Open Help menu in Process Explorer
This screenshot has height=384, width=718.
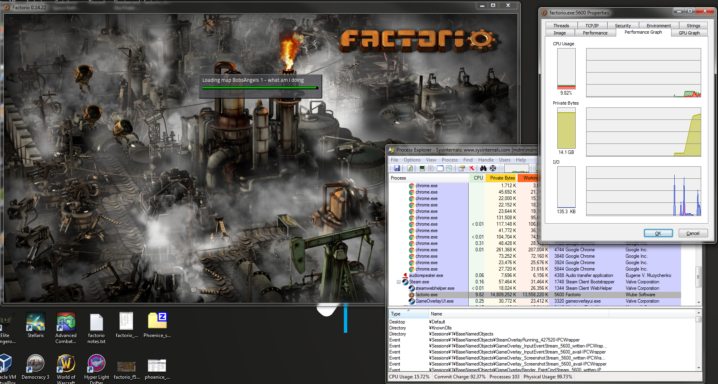521,160
